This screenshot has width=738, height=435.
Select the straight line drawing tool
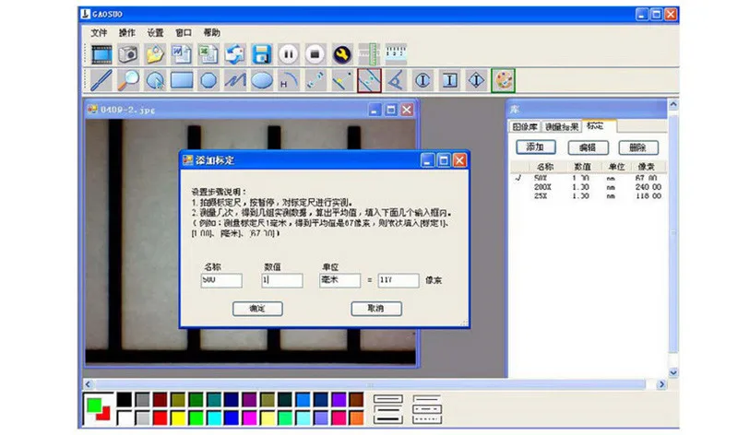click(101, 80)
